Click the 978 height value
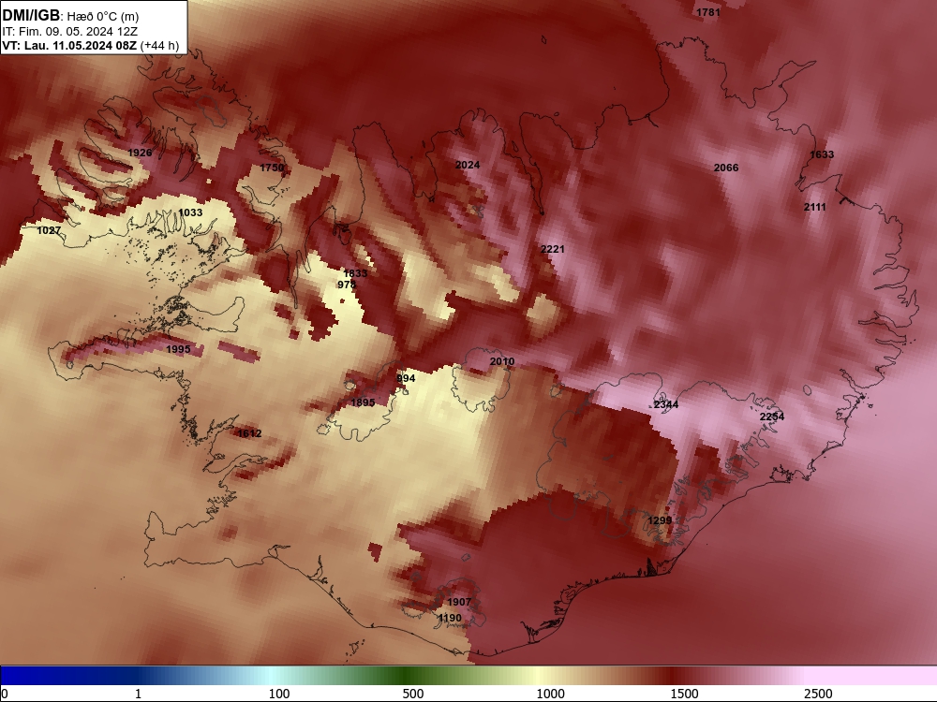The height and width of the screenshot is (702, 937). click(x=347, y=285)
